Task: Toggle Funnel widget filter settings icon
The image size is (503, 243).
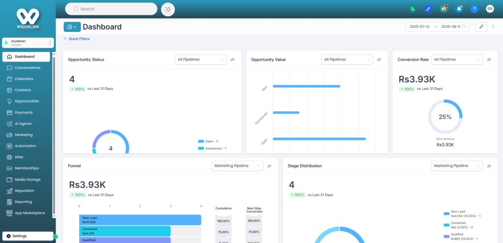Action: (269, 166)
